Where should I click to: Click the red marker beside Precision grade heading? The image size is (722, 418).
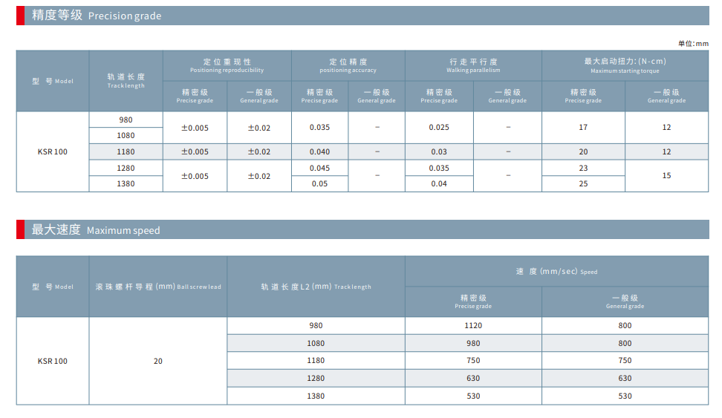pyautogui.click(x=20, y=16)
